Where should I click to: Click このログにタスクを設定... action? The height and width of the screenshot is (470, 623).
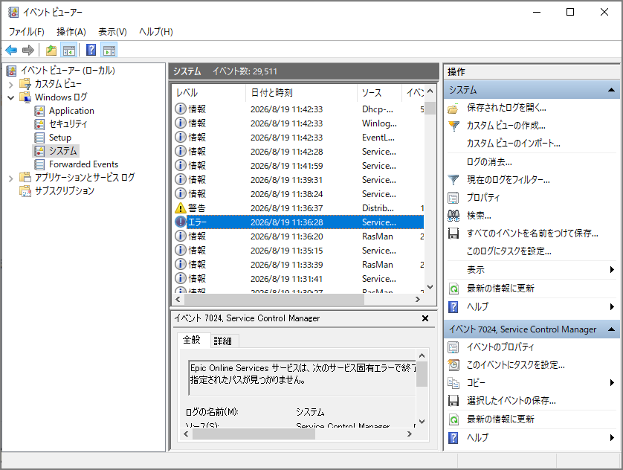pos(509,251)
